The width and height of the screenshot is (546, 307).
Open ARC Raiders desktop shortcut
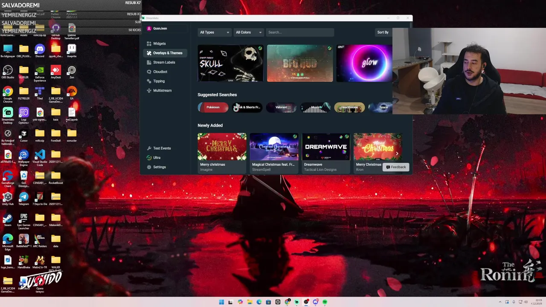40,241
